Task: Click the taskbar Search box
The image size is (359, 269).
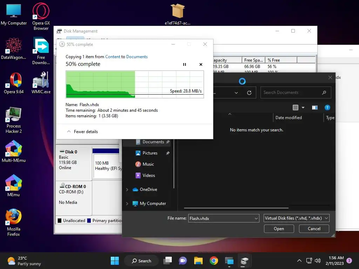Action: pyautogui.click(x=141, y=261)
